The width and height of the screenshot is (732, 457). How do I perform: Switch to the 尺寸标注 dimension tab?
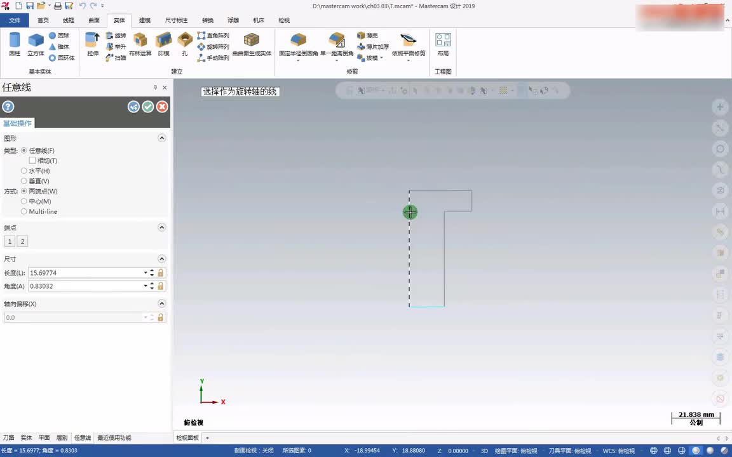coord(177,20)
